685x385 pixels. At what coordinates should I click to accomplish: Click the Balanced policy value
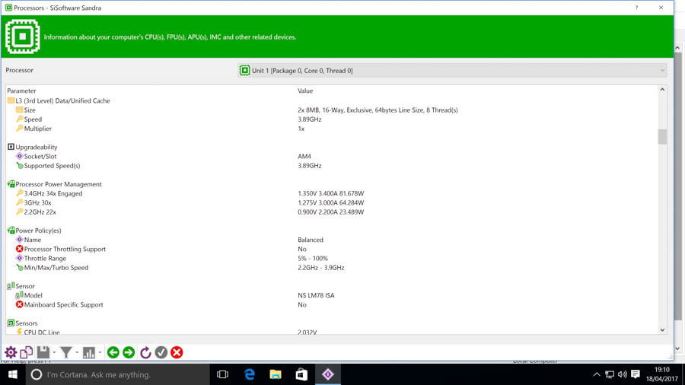tap(311, 240)
